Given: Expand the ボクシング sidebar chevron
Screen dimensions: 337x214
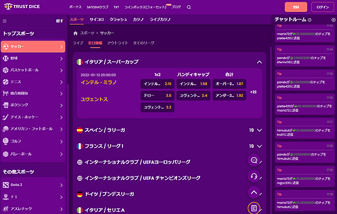Looking at the screenshot, I should coord(61,106).
